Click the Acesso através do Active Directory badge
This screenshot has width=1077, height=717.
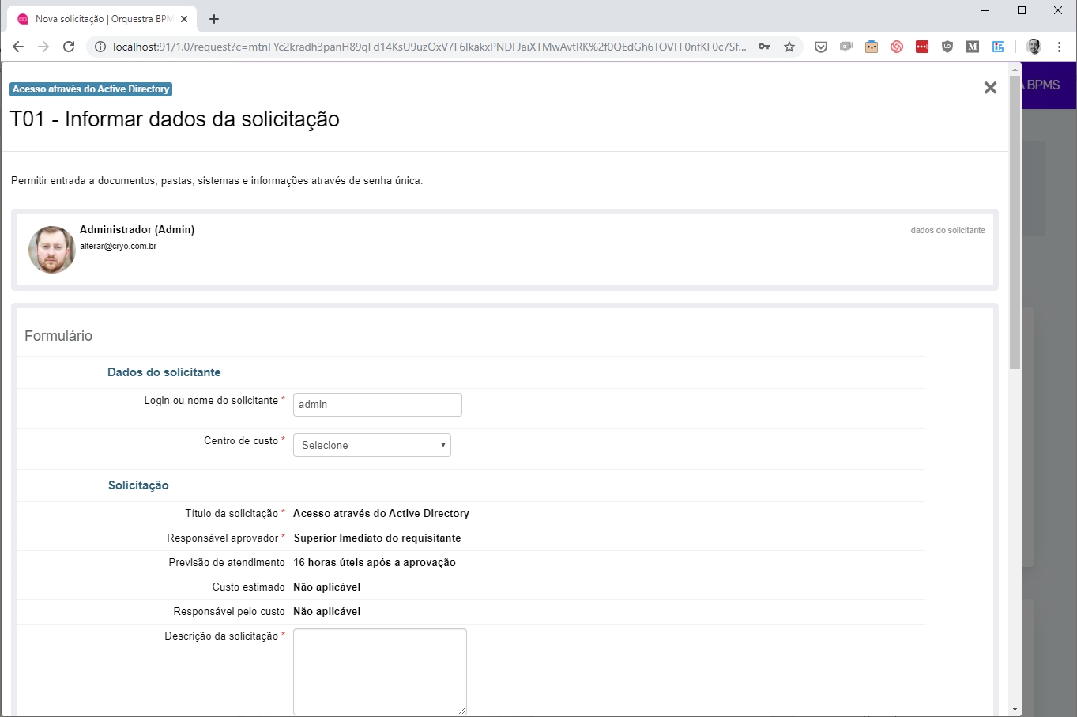click(91, 89)
